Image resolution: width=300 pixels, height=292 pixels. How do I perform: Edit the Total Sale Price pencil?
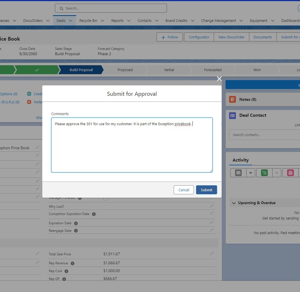tap(211, 253)
